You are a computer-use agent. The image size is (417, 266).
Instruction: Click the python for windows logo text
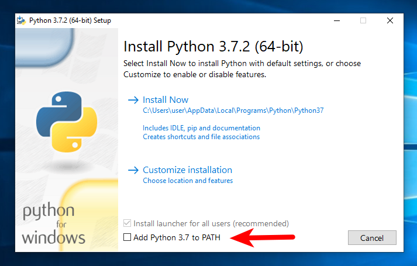pos(53,224)
